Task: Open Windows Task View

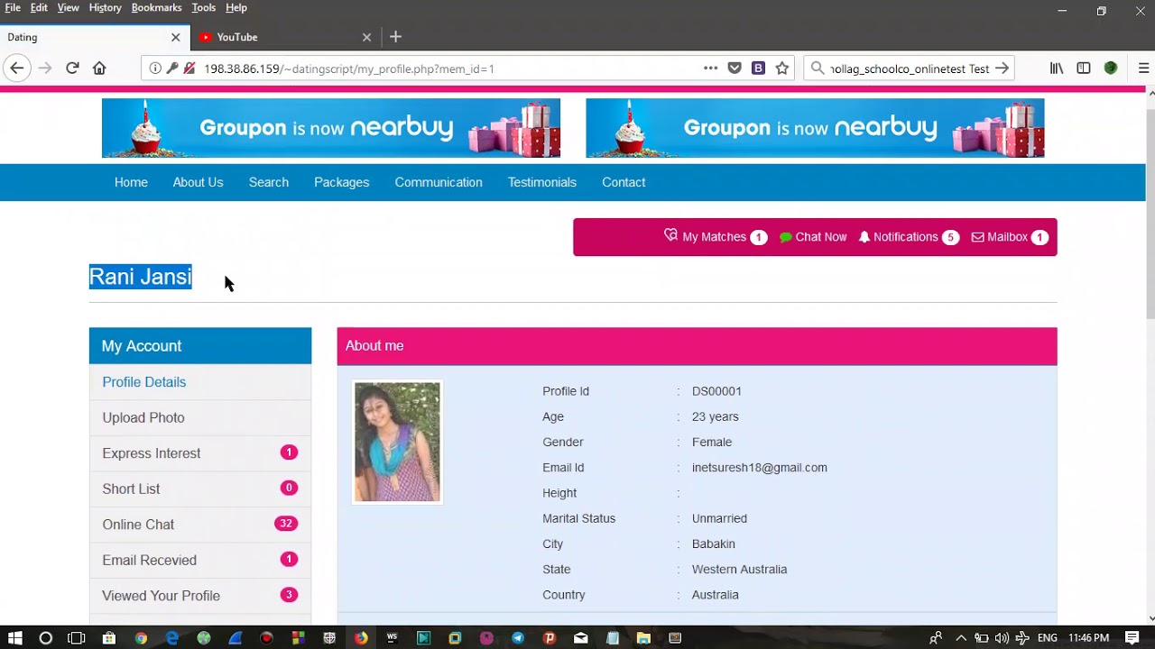Action: tap(77, 638)
